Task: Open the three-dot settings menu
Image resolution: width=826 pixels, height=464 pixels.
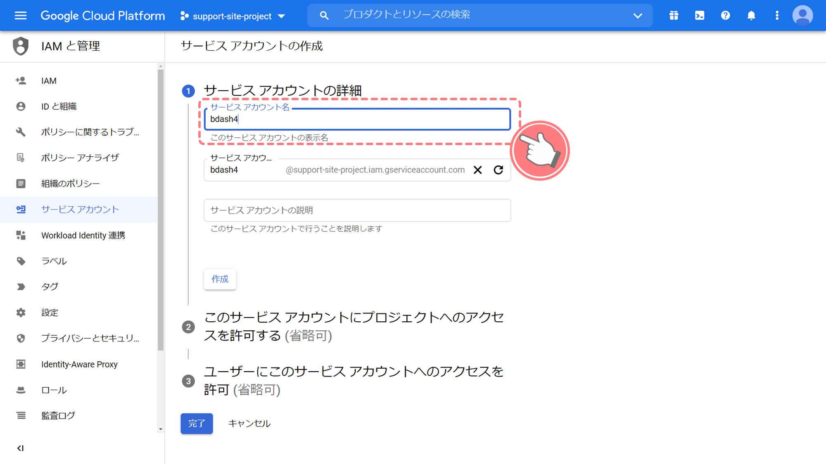Action: coord(777,16)
